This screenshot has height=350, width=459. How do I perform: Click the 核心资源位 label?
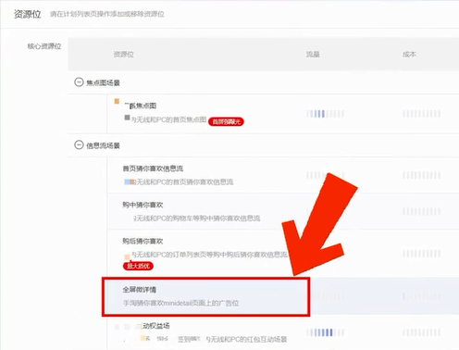pyautogui.click(x=43, y=46)
